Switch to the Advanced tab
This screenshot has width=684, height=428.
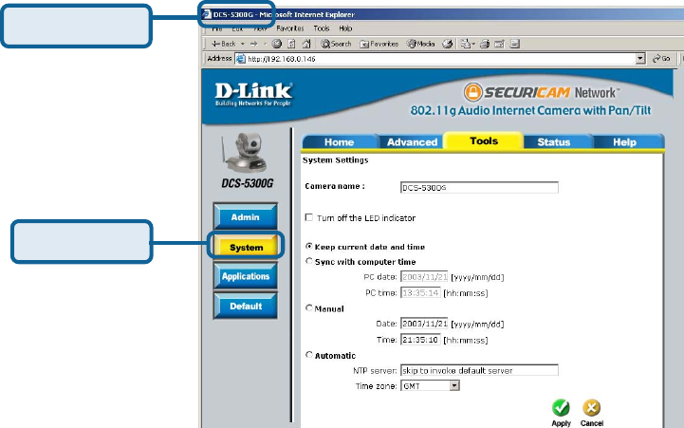pos(412,142)
